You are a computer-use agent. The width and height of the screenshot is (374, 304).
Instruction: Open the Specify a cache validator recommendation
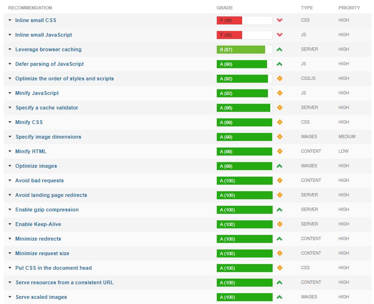[x=47, y=108]
